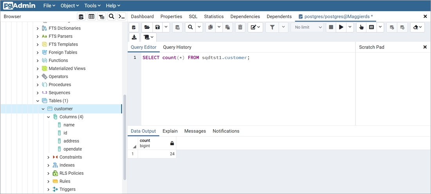Open the Object menu
Screen dimensions: 431x194
(70, 5)
